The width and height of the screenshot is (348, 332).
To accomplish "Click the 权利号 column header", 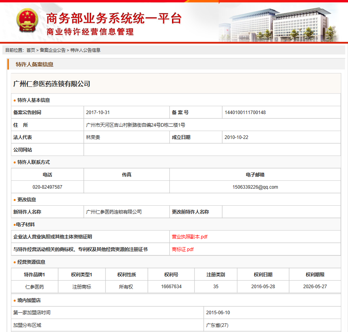I will tap(171, 275).
